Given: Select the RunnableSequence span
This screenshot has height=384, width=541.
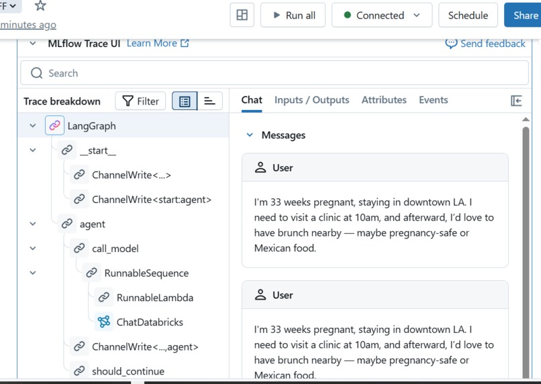Looking at the screenshot, I should [146, 273].
